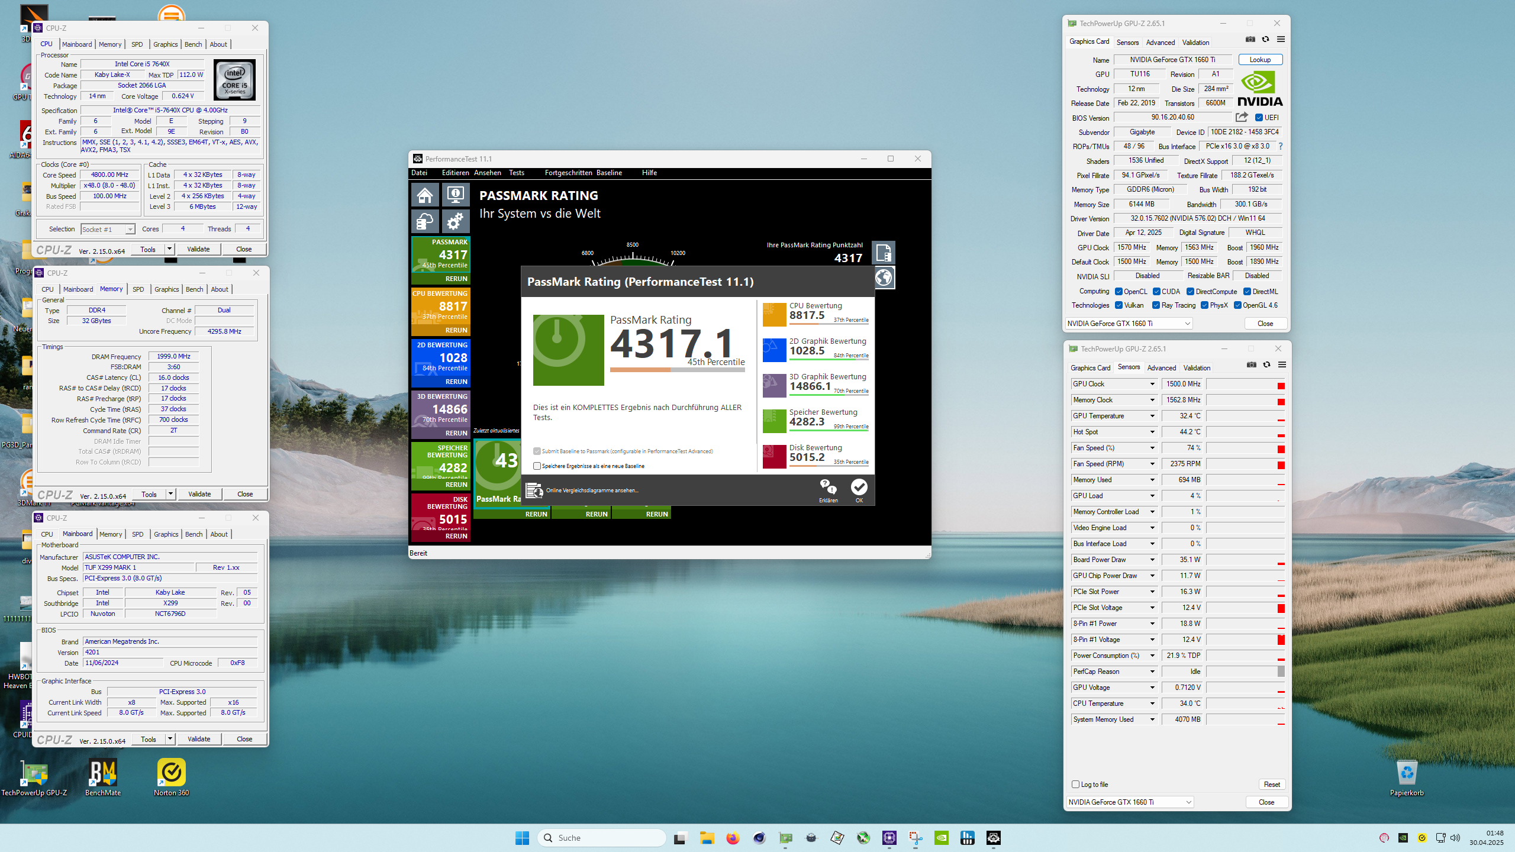Open hamburger menu in top GPU-Z window
The image size is (1515, 852).
tap(1281, 40)
